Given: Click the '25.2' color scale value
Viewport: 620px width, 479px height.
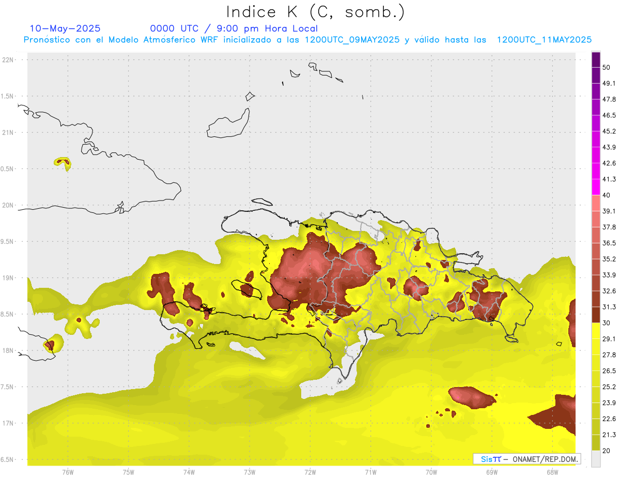Looking at the screenshot, I should click(609, 387).
